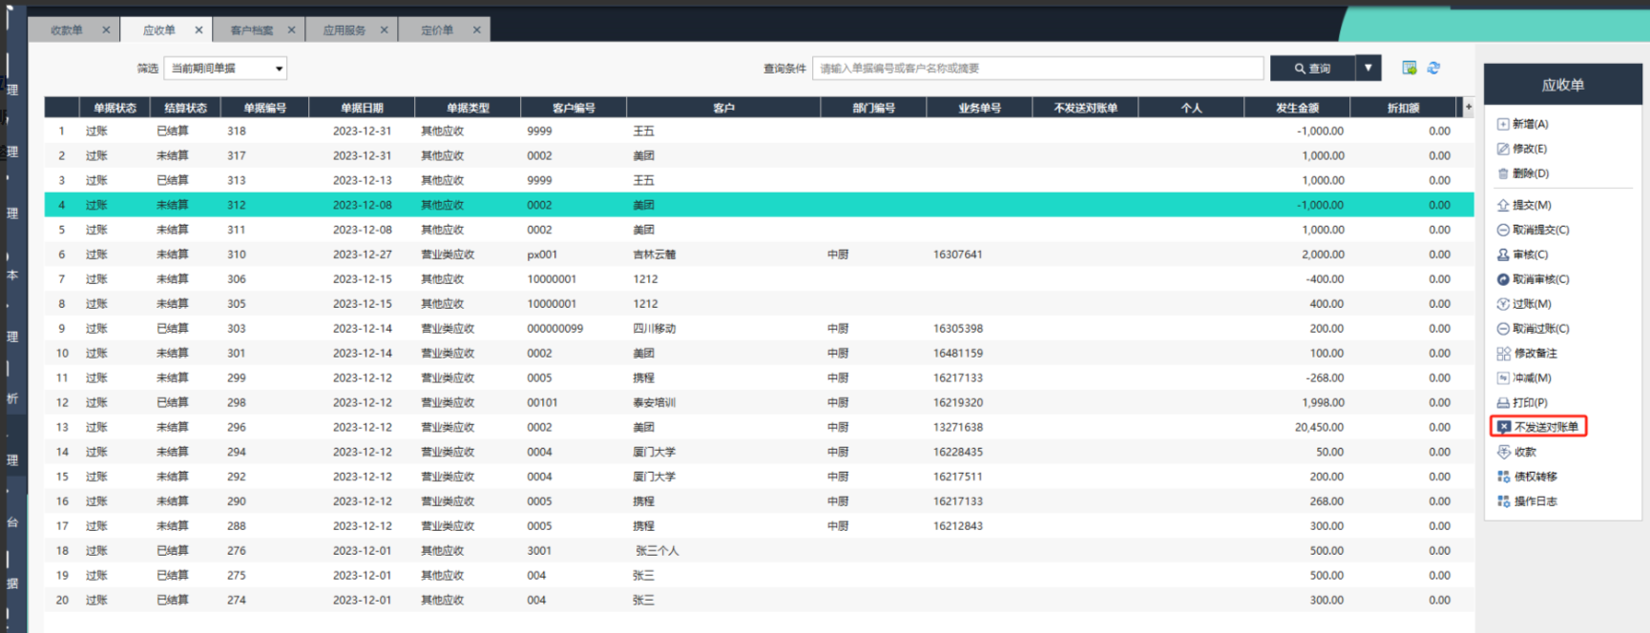Close the 定价单 tab
This screenshot has width=1650, height=633.
pos(476,31)
